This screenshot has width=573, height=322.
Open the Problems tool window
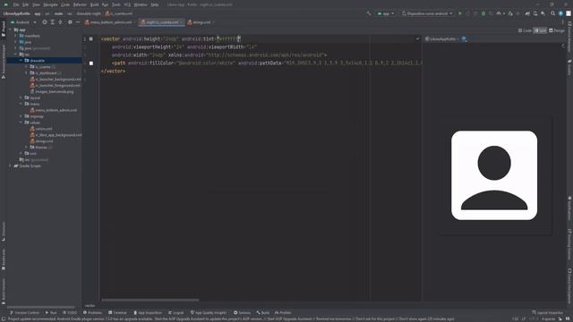point(93,313)
